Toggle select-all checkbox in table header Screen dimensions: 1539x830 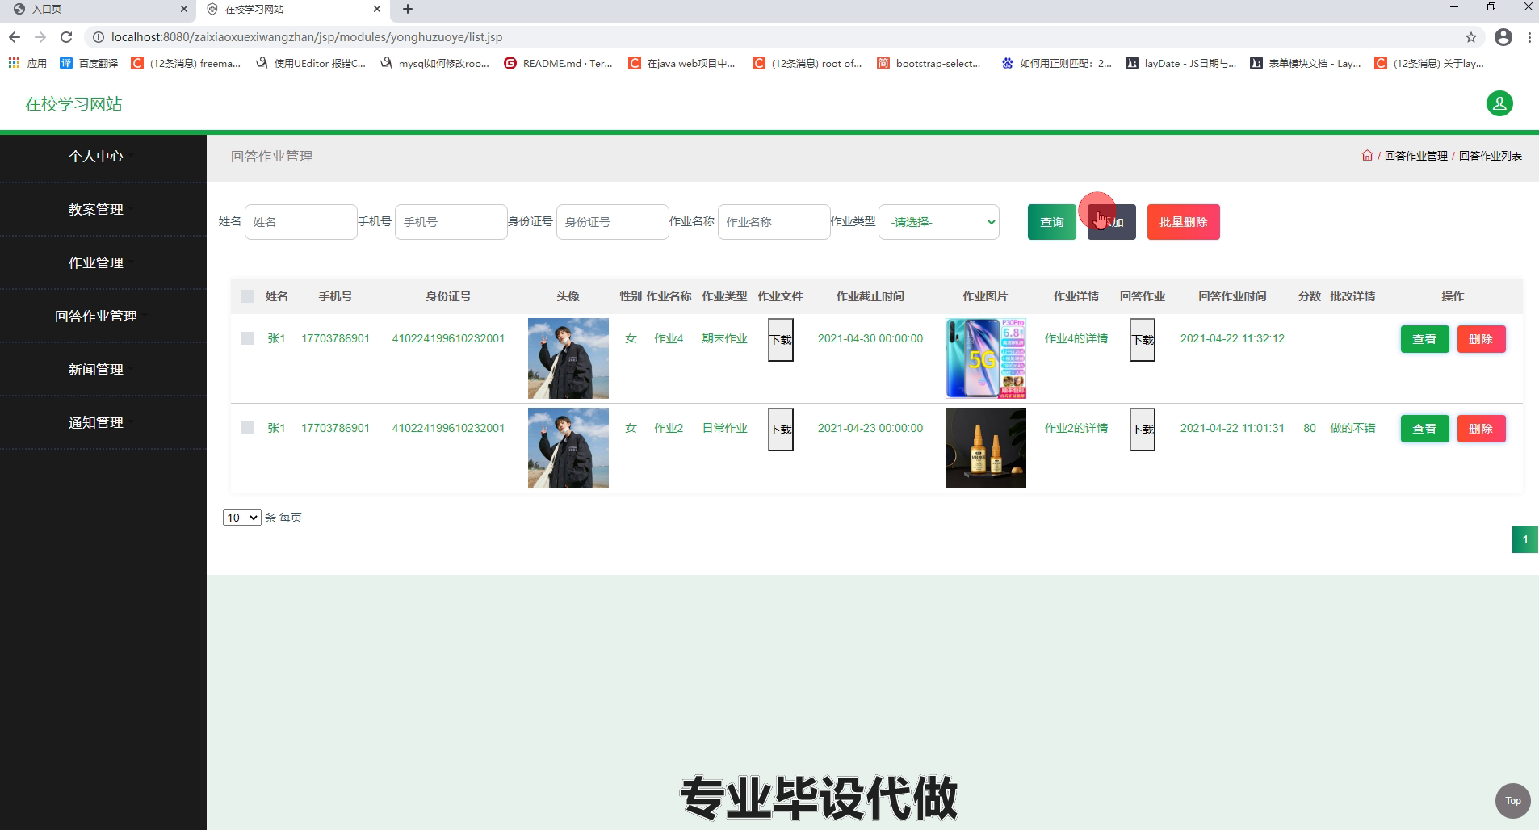click(247, 296)
